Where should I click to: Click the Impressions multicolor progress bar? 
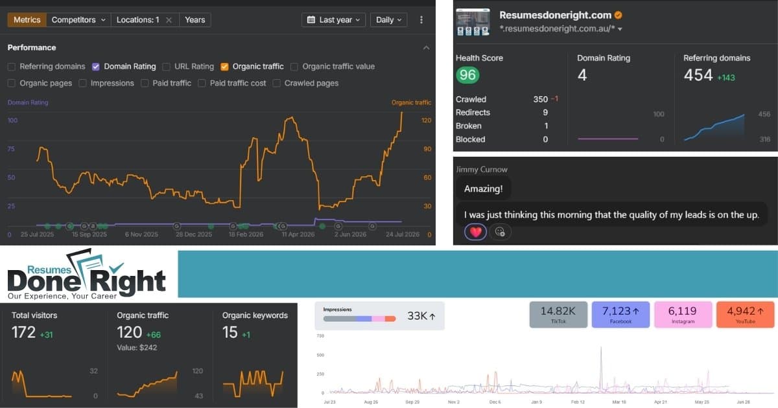pyautogui.click(x=359, y=319)
